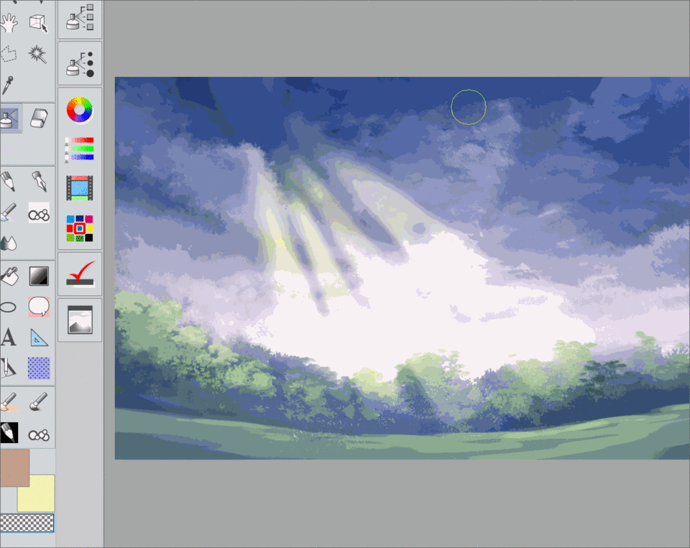Choose the black pen sub tool icon
This screenshot has width=690, height=548.
coord(9,433)
